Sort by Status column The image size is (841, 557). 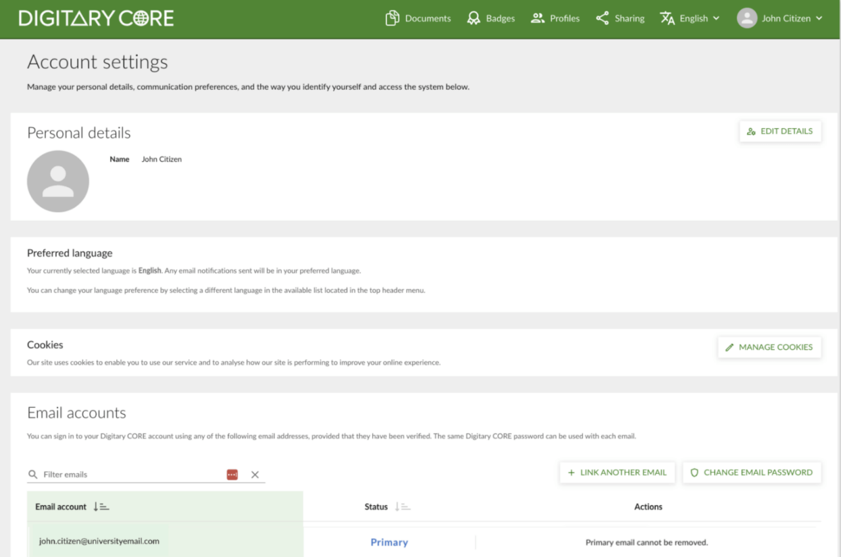[402, 506]
